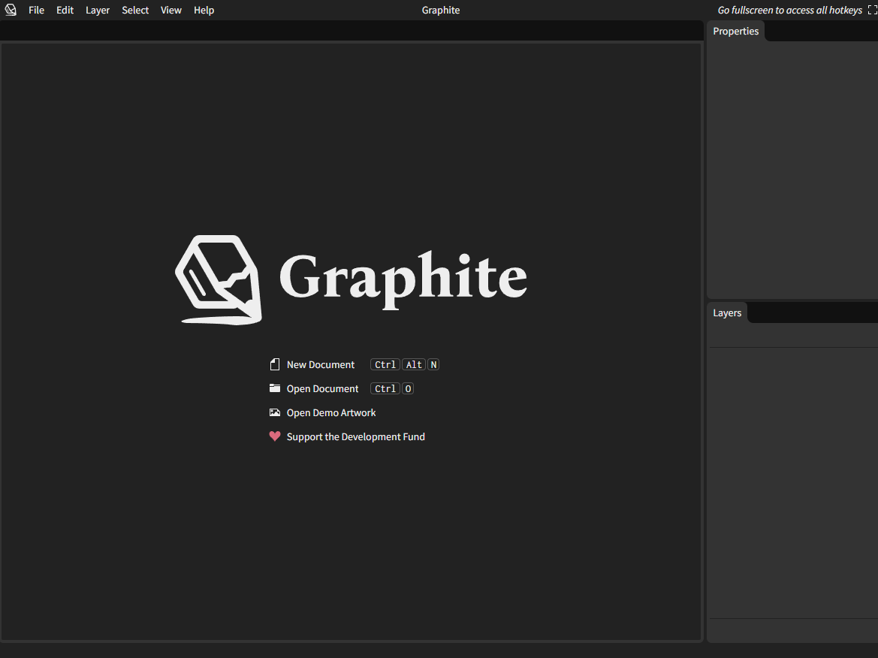Create a New Document
Viewport: 878px width, 658px height.
pos(320,364)
